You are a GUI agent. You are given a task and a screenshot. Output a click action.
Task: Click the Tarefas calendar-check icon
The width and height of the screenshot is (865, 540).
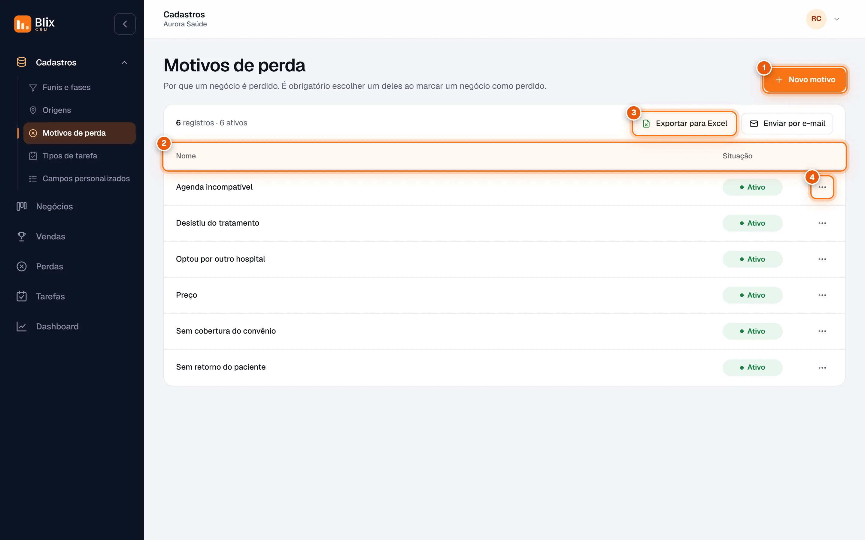tap(21, 296)
